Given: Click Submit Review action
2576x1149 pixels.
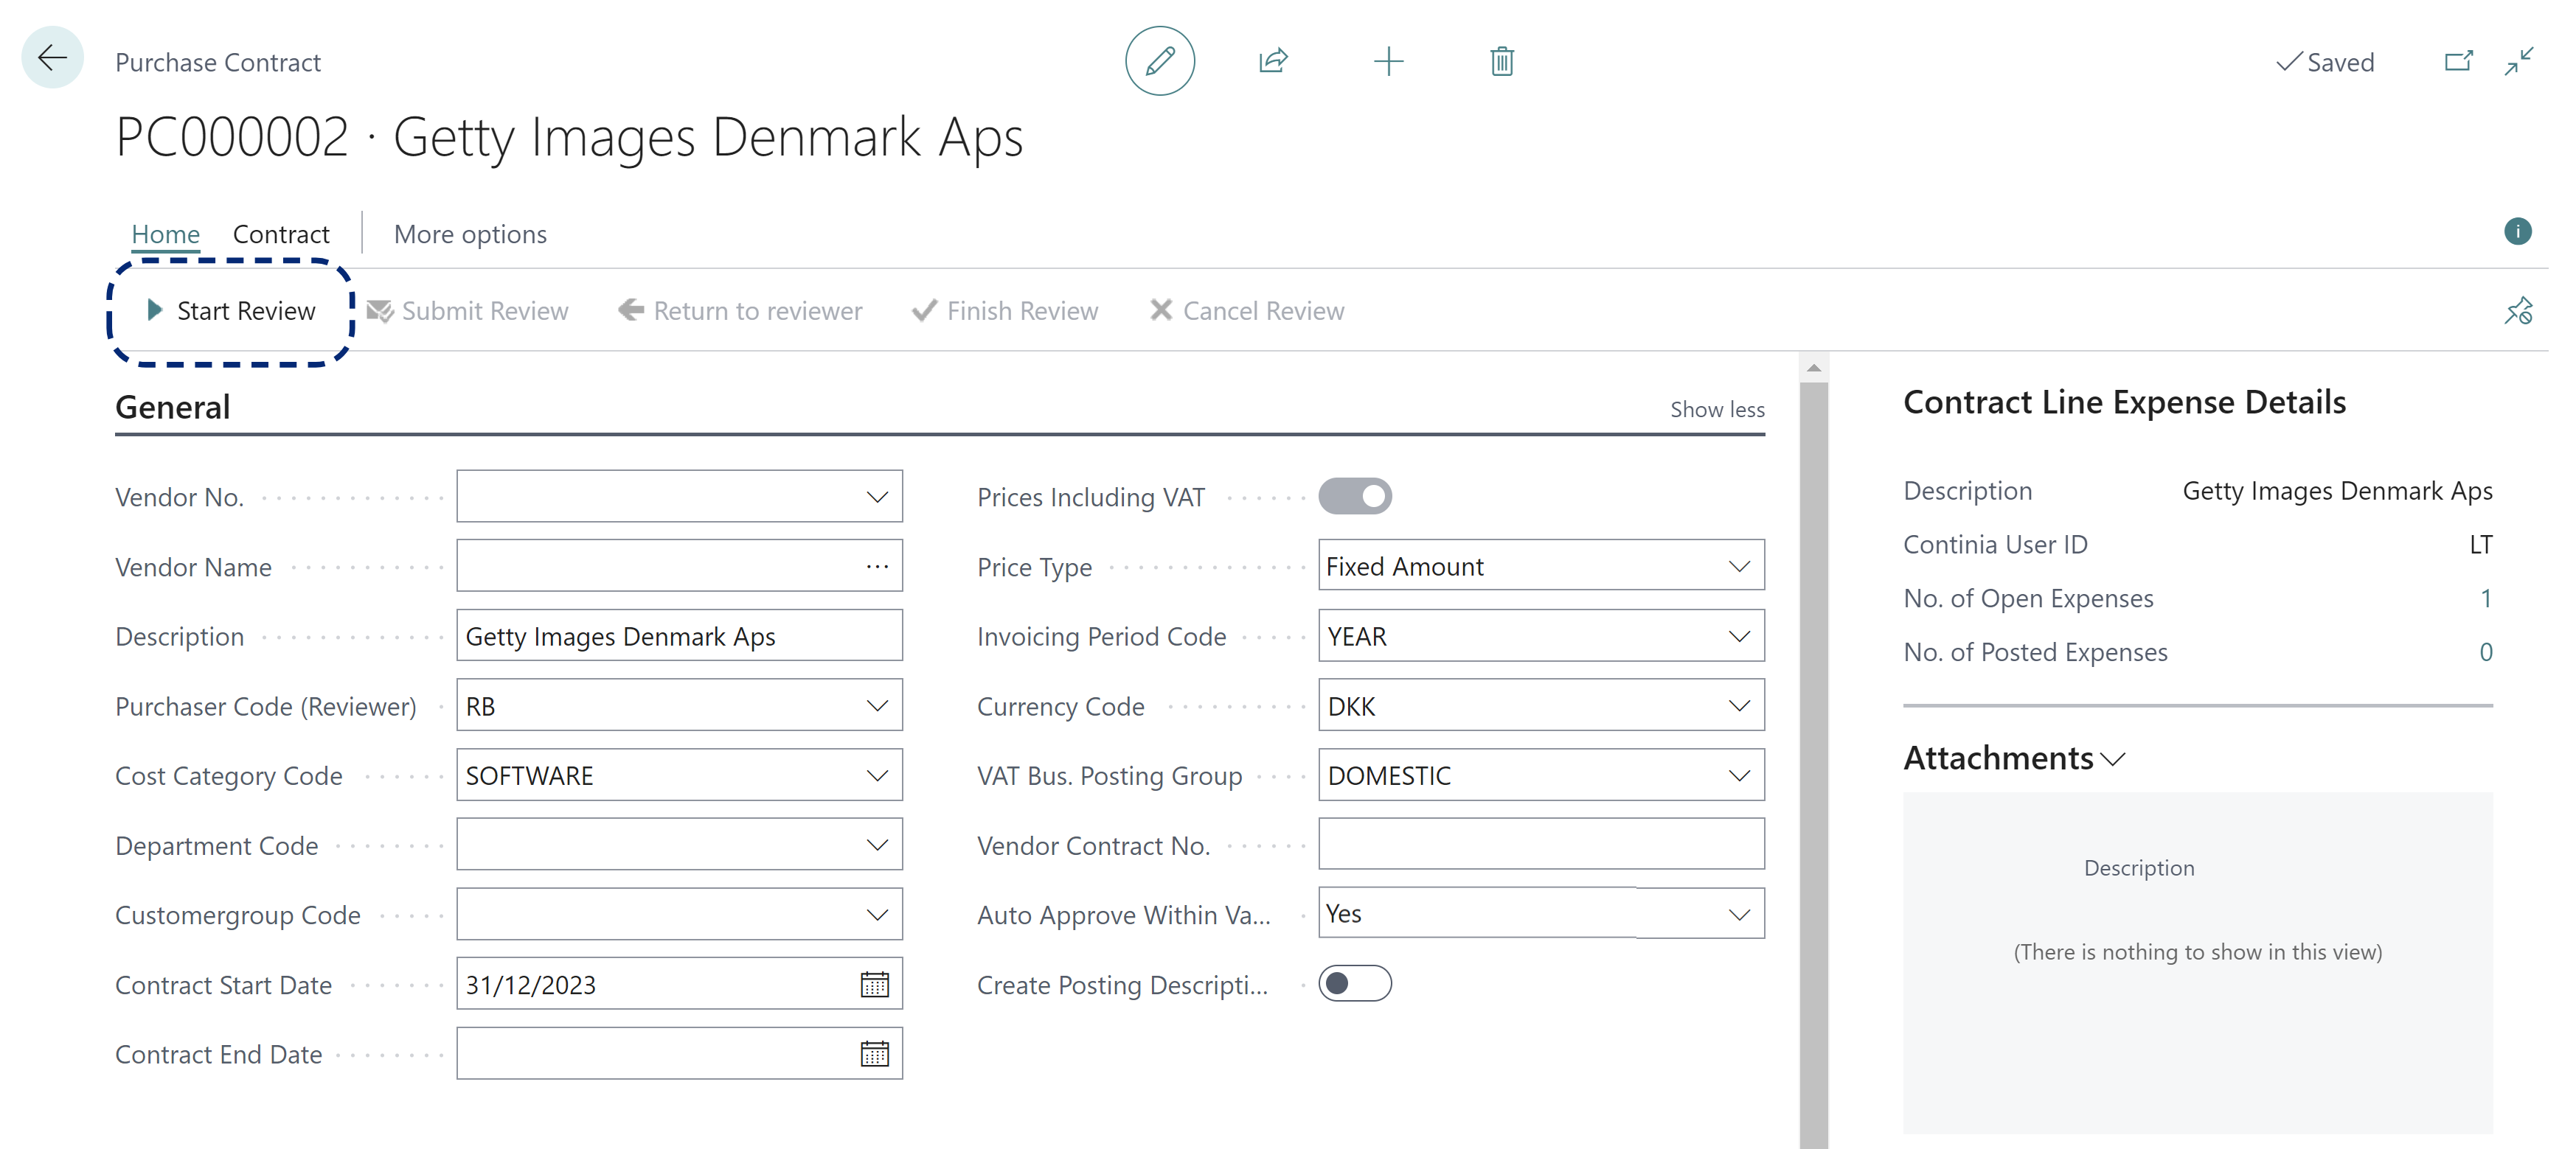Looking at the screenshot, I should tap(468, 311).
